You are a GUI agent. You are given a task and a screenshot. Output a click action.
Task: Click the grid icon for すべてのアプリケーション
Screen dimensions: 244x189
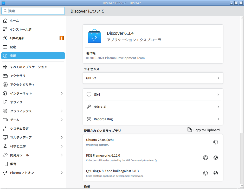click(x=5, y=67)
